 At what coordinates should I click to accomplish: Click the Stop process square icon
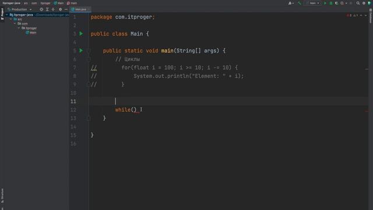click(x=351, y=3)
